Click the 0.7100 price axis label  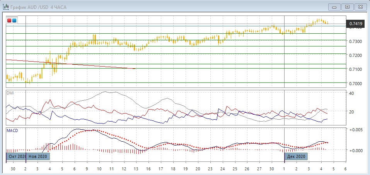click(x=355, y=69)
